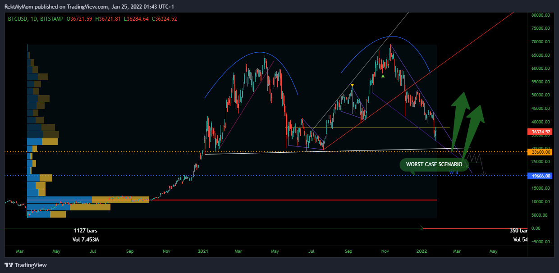Click the 70000.00 price axis label
Image resolution: width=559 pixels, height=273 pixels.
tap(541, 42)
